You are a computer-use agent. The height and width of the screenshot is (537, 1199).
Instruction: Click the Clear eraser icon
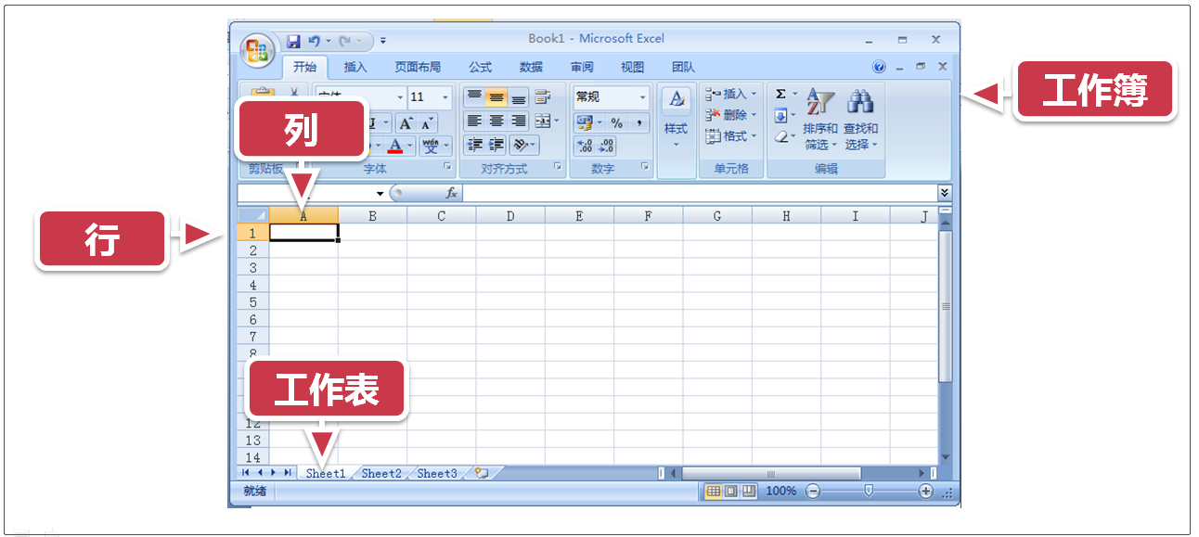tap(780, 136)
